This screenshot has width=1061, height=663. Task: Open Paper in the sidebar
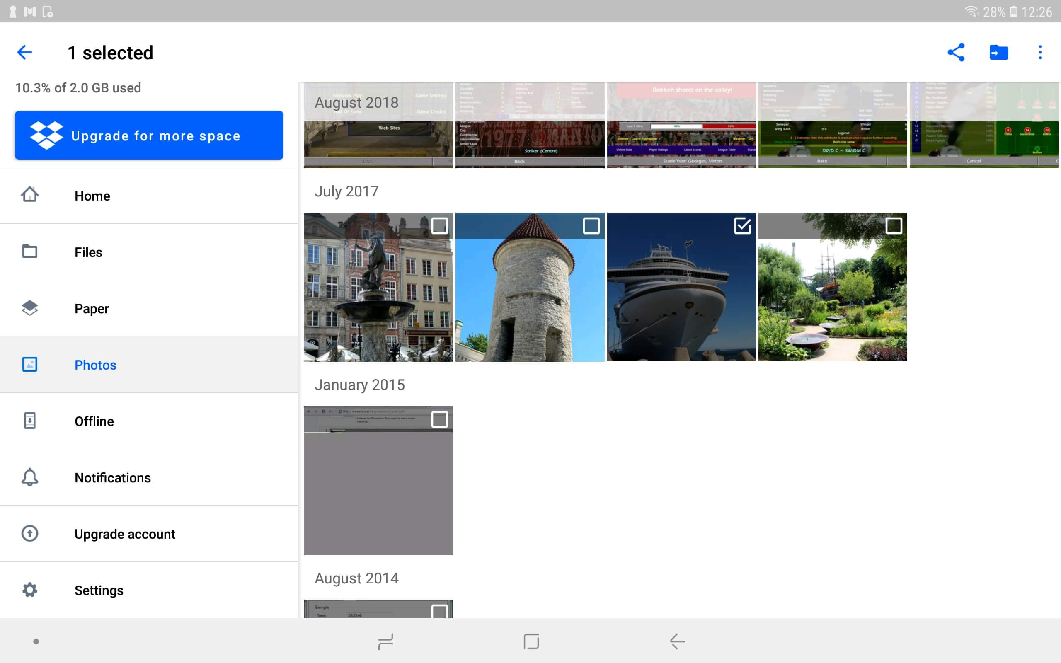149,308
